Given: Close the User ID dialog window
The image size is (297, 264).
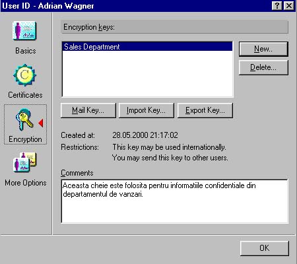Looking at the screenshot, I should click(289, 6).
